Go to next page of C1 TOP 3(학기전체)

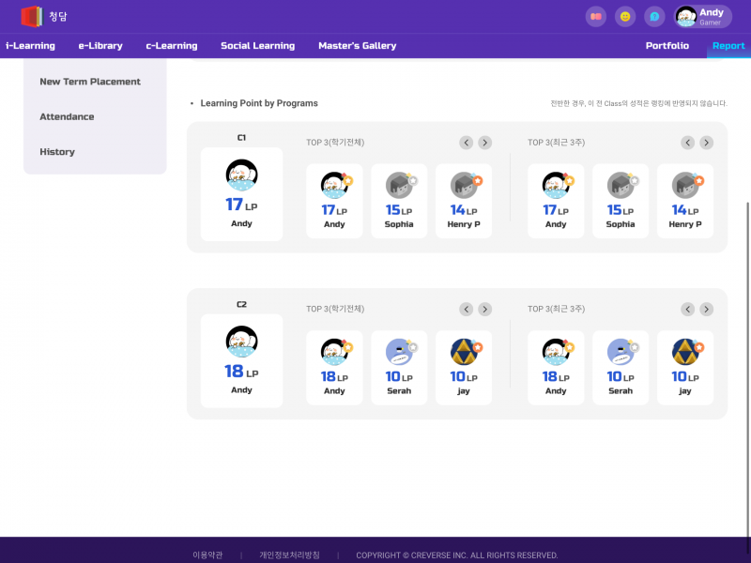point(484,143)
